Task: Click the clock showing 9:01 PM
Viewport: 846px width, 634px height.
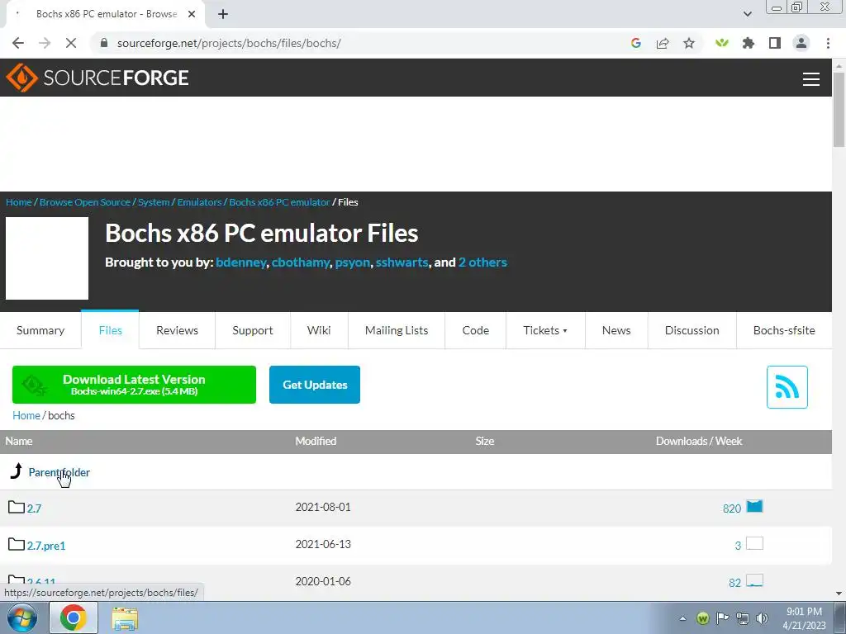Action: pyautogui.click(x=804, y=612)
